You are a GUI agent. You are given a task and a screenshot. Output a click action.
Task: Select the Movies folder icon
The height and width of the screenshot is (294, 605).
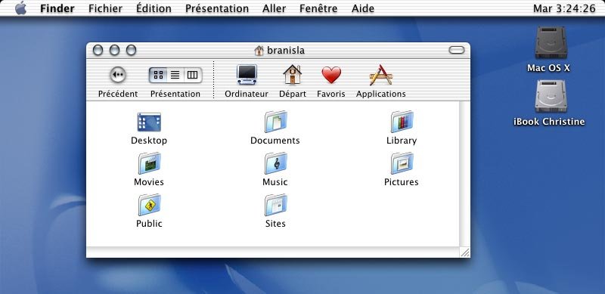149,163
